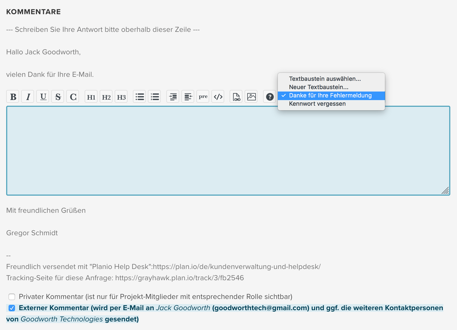Viewport: 457px width, 330px height.
Task: Insert inline code with C button
Action: 73,97
